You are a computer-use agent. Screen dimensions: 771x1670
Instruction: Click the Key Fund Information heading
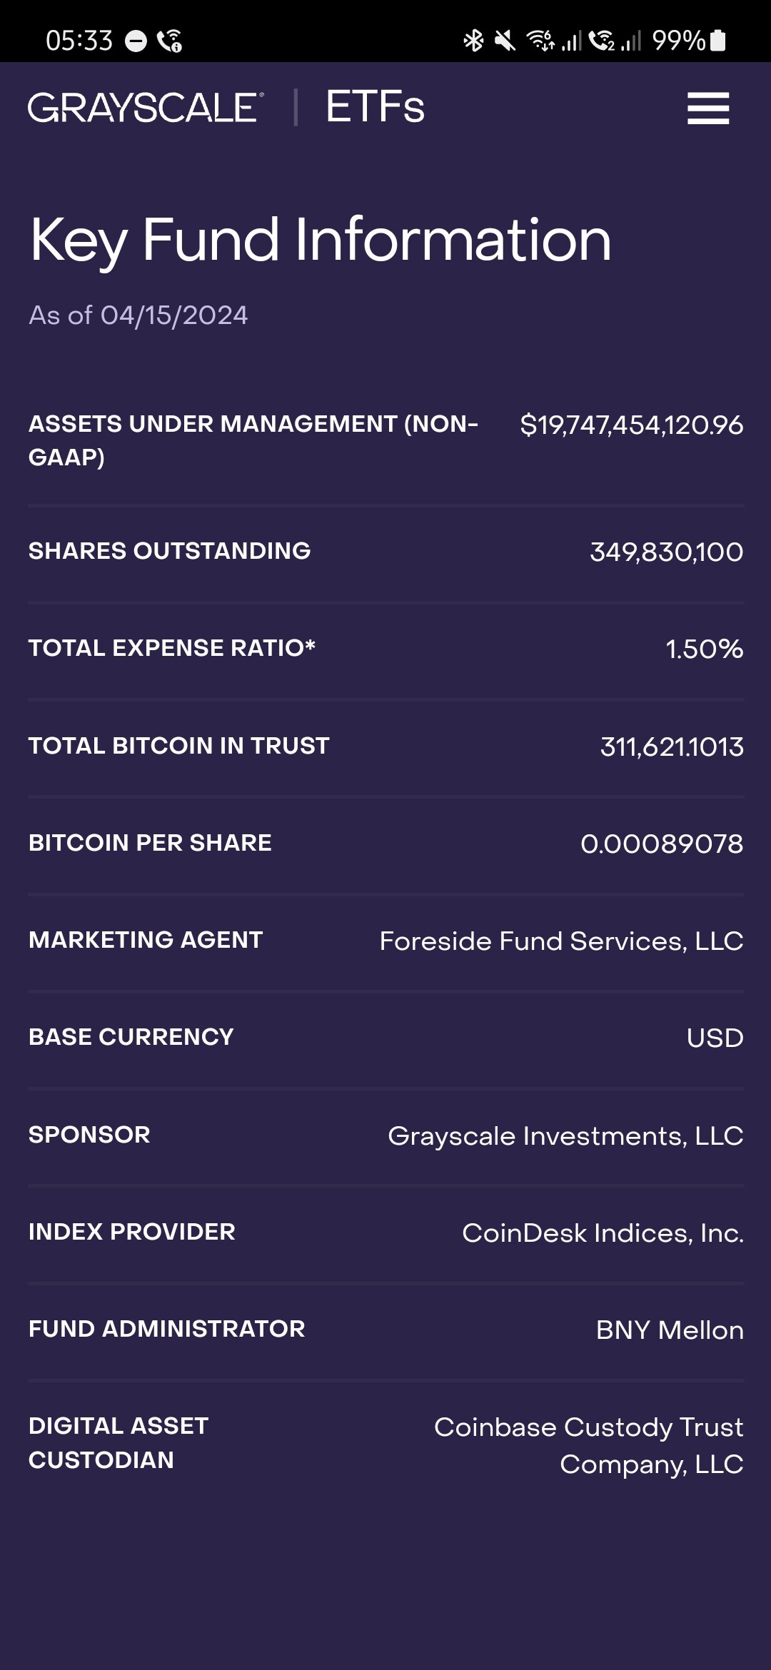[320, 241]
